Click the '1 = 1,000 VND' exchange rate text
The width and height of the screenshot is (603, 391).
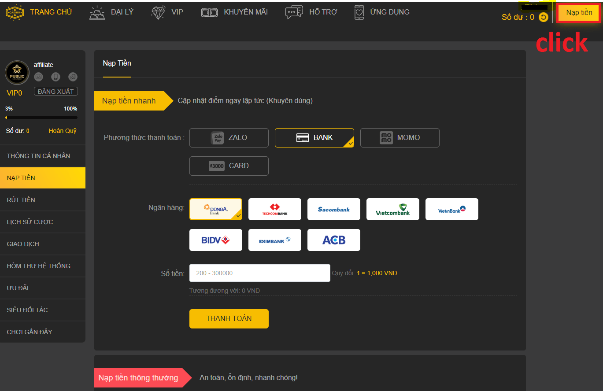tap(377, 273)
